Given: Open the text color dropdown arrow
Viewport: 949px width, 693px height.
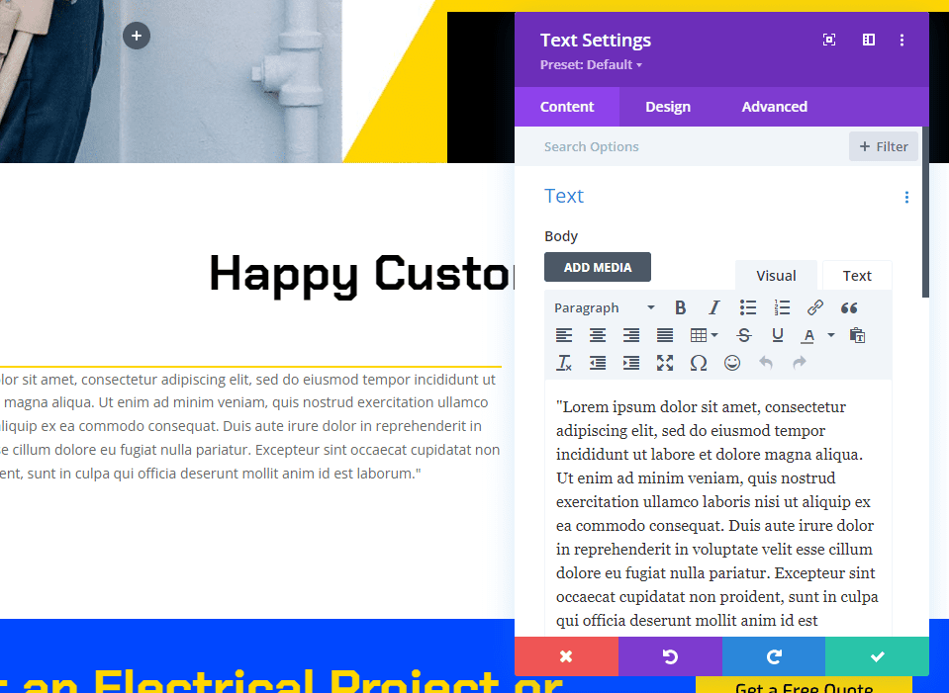Looking at the screenshot, I should point(830,335).
